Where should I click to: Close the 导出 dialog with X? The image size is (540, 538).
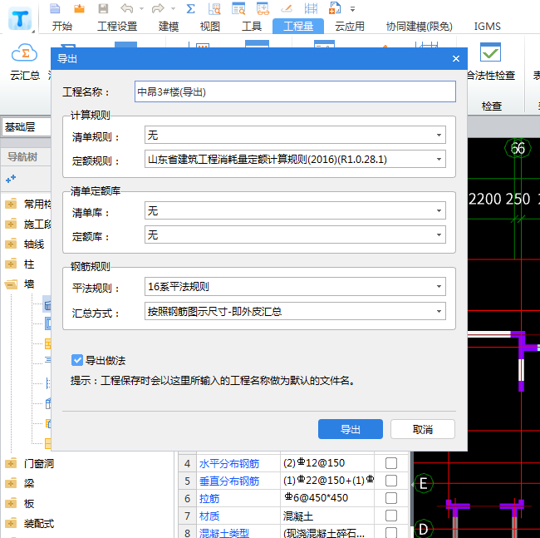click(456, 58)
